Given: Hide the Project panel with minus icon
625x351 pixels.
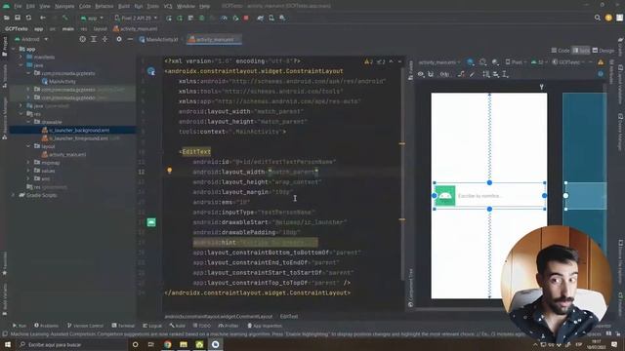Looking at the screenshot, I should click(130, 39).
